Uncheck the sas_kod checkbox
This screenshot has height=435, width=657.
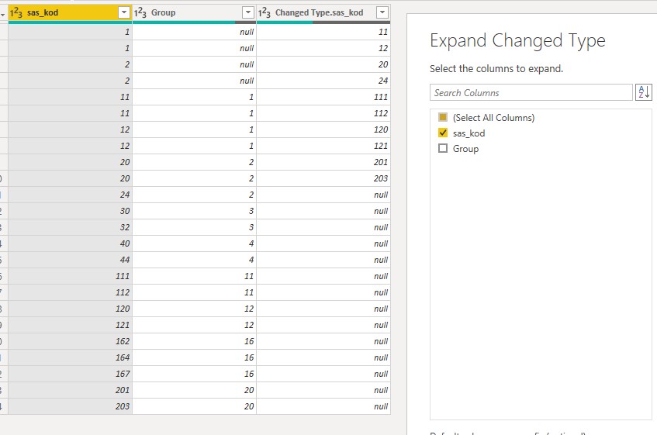pos(442,133)
